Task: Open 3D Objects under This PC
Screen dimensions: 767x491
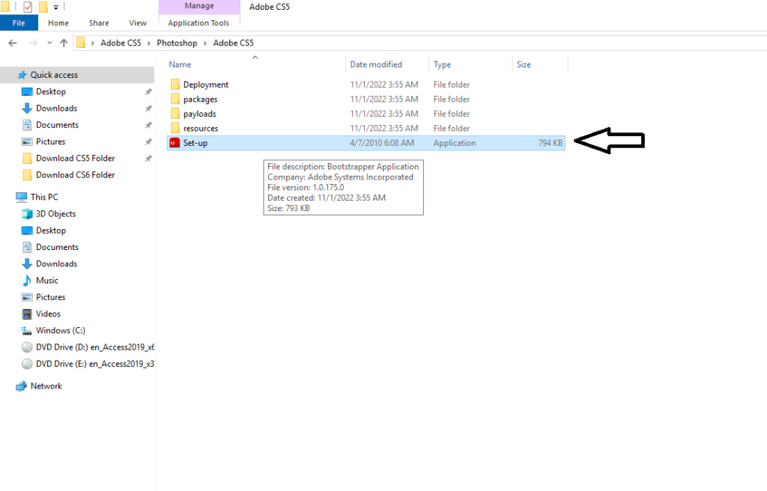Action: point(55,214)
